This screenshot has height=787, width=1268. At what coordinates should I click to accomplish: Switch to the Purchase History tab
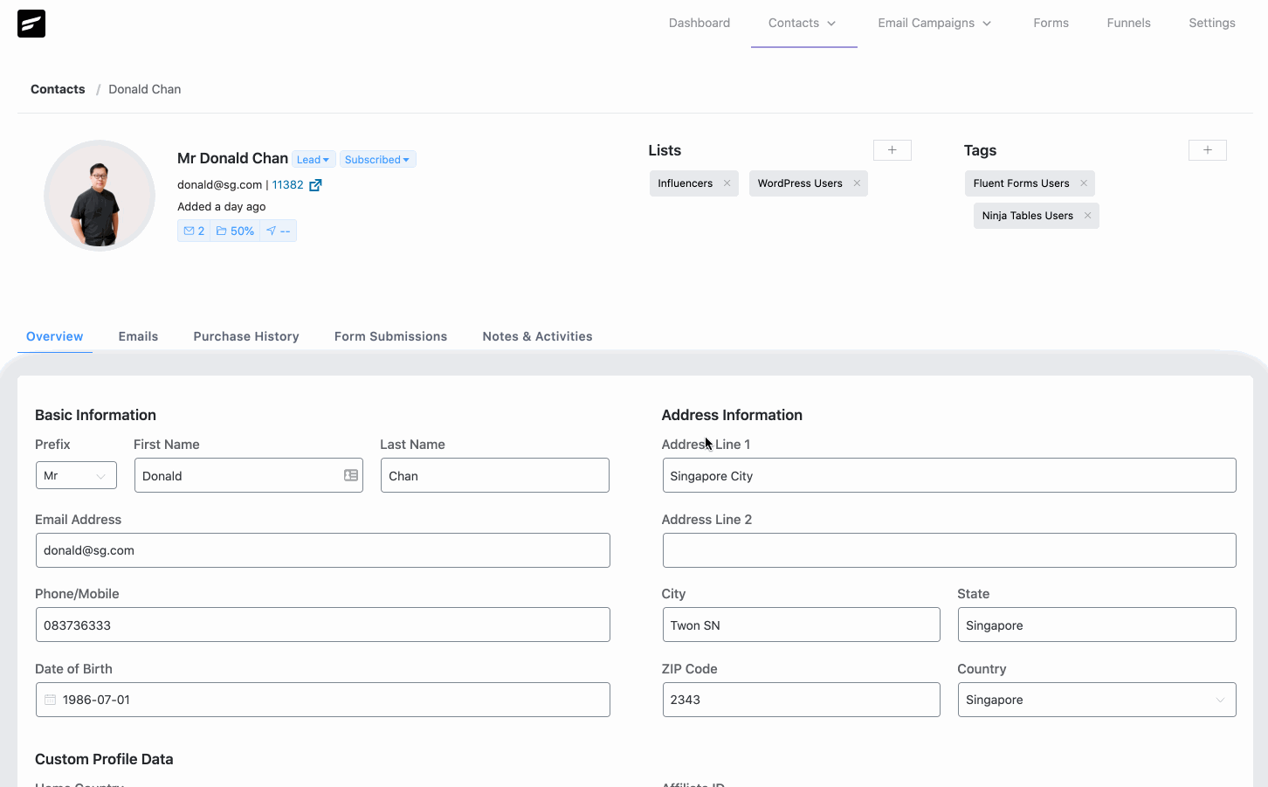(245, 336)
